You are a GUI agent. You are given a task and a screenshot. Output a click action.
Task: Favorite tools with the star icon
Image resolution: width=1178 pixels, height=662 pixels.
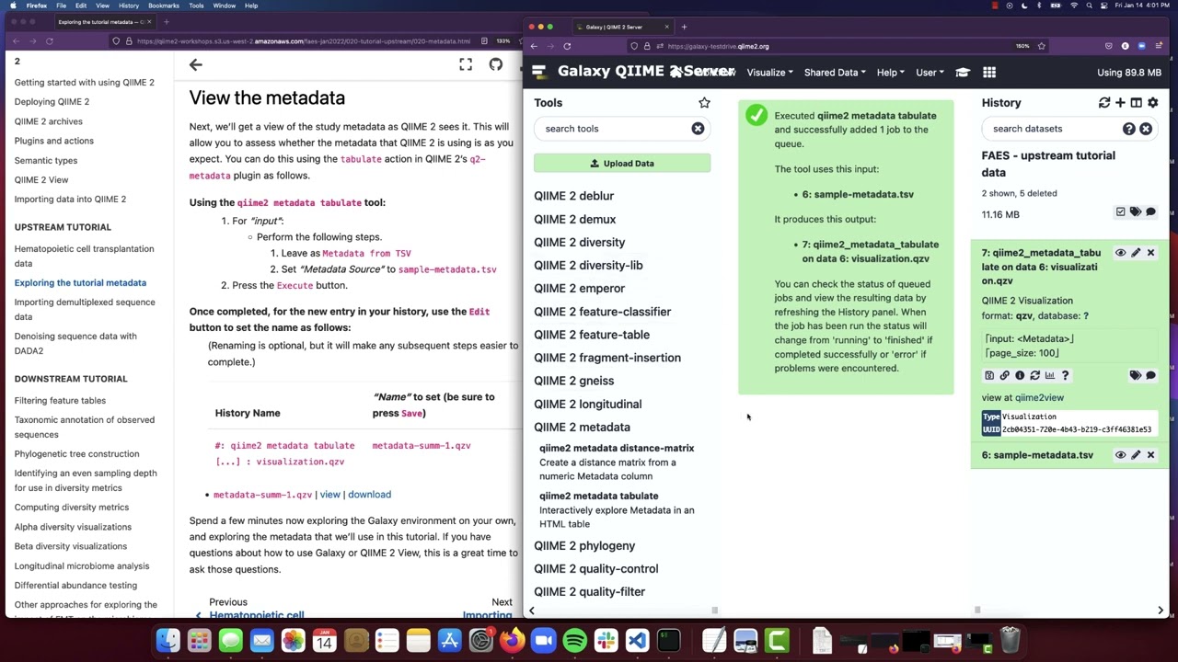click(x=704, y=103)
